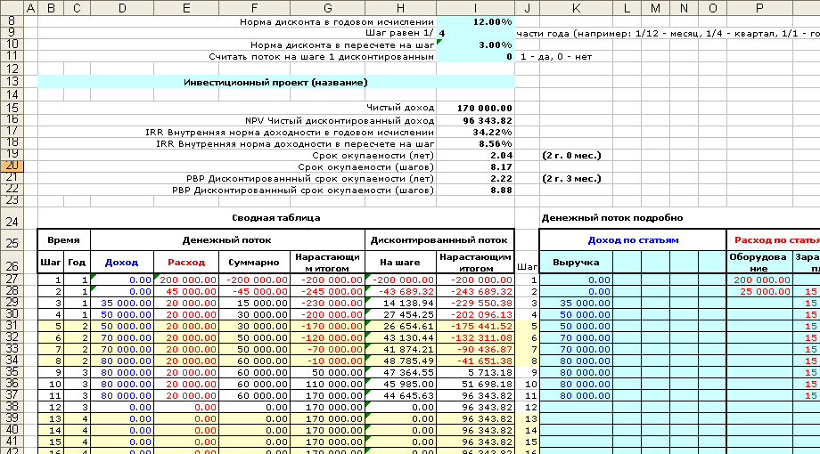Image resolution: width=820 pixels, height=454 pixels.
Task: Select cell containing 27 454.25
Action: coord(400,314)
